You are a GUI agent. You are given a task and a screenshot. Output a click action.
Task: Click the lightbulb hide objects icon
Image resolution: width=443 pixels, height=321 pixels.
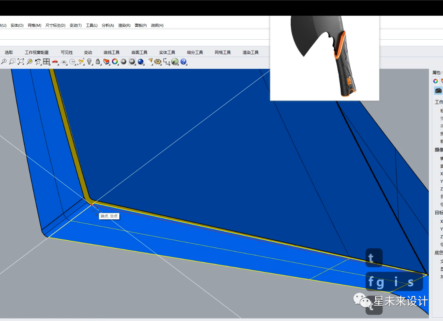click(89, 62)
